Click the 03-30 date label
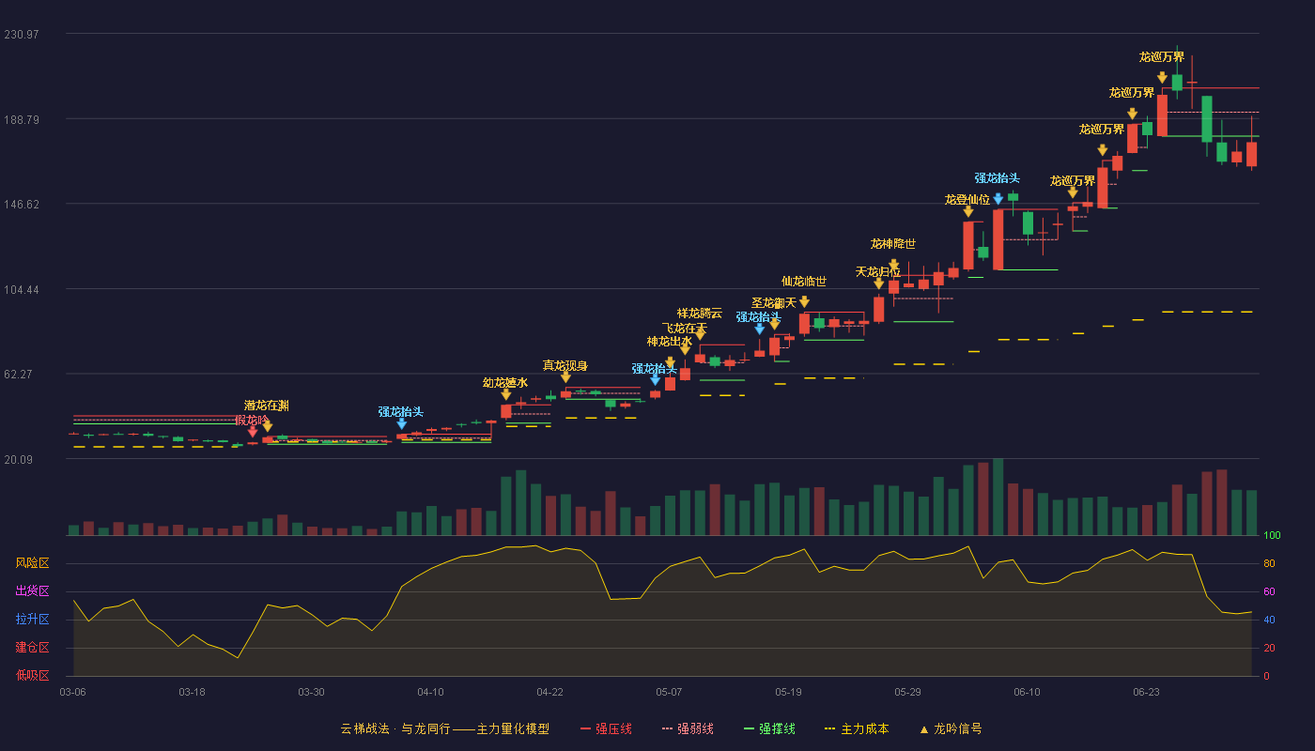This screenshot has width=1315, height=751. coord(311,692)
